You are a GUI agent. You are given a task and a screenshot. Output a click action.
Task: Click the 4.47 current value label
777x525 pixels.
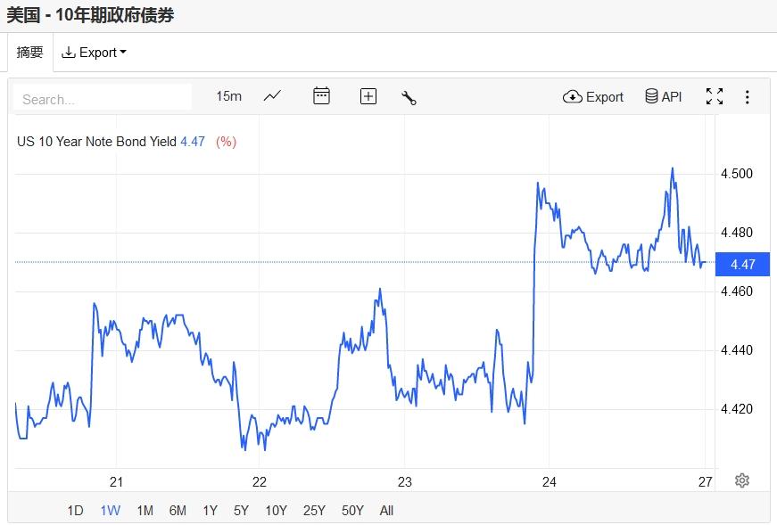pyautogui.click(x=742, y=264)
